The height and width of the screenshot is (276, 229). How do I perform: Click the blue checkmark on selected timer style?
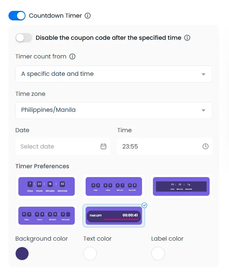[x=144, y=205]
